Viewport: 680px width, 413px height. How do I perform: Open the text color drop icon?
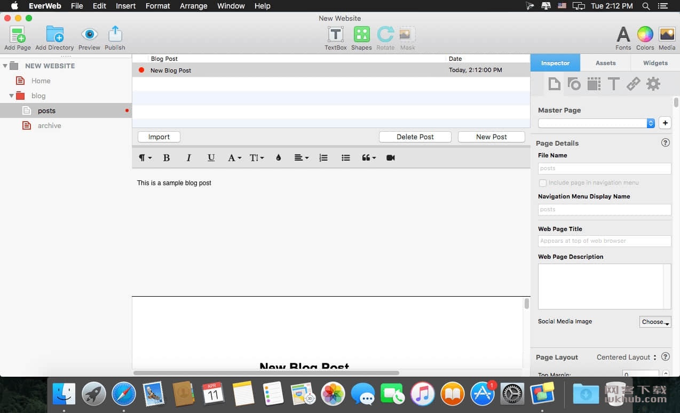(278, 158)
